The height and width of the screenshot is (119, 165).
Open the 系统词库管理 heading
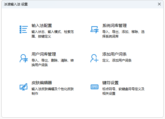coord(115,26)
